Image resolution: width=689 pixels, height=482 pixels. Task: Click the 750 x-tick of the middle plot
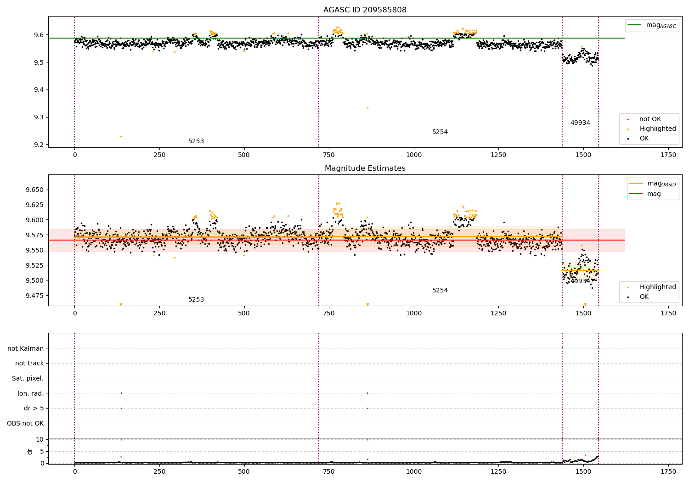(x=329, y=314)
